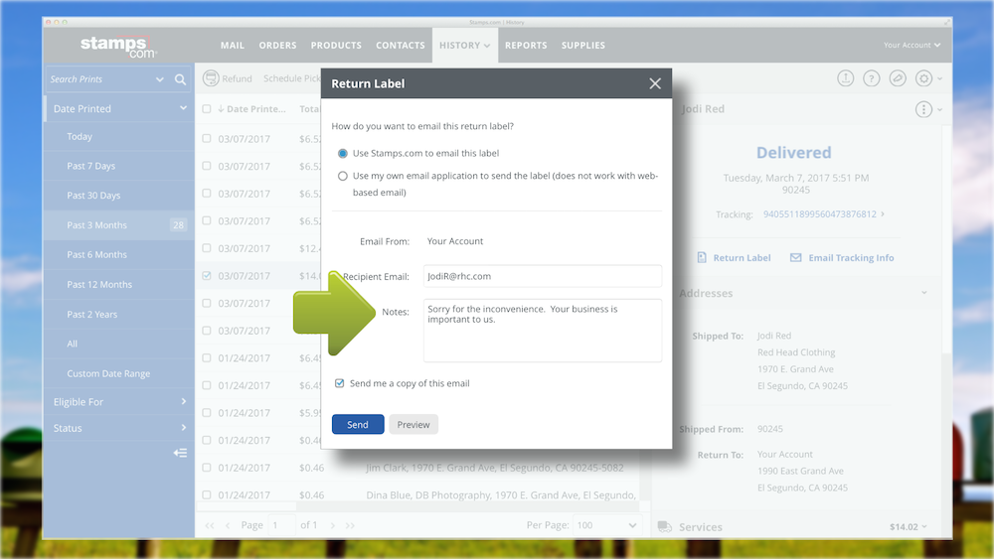
Task: Open Your Account dropdown menu
Action: [x=911, y=46]
